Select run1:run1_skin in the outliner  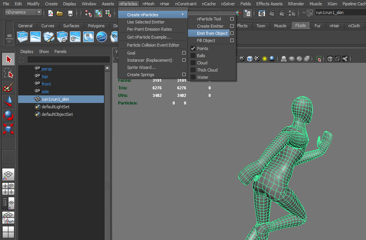click(x=61, y=99)
